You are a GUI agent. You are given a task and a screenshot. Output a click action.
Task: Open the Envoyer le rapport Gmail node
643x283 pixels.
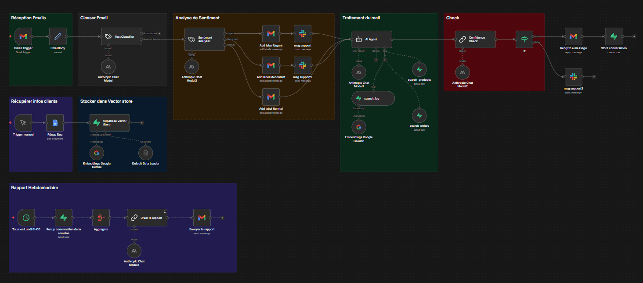point(202,217)
